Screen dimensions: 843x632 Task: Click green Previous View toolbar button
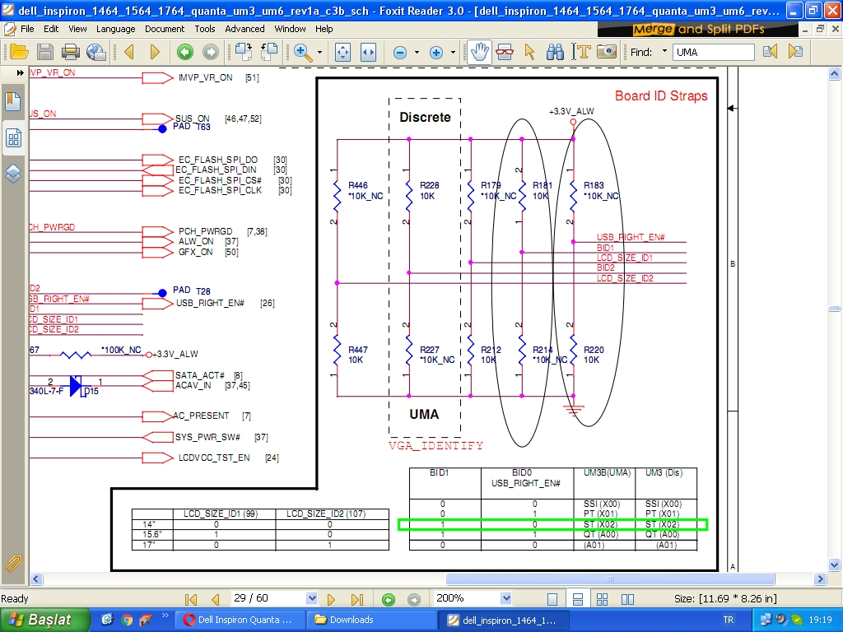pos(185,52)
